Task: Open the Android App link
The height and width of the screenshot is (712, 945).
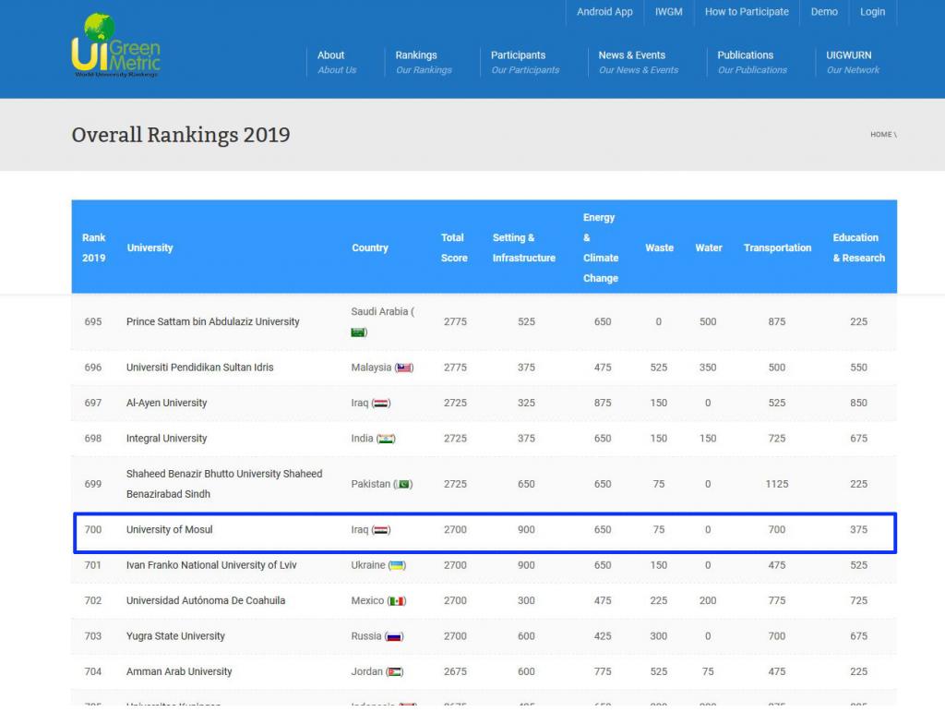Action: [x=604, y=12]
